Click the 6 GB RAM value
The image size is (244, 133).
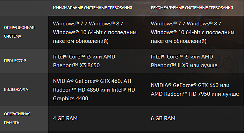click(163, 118)
